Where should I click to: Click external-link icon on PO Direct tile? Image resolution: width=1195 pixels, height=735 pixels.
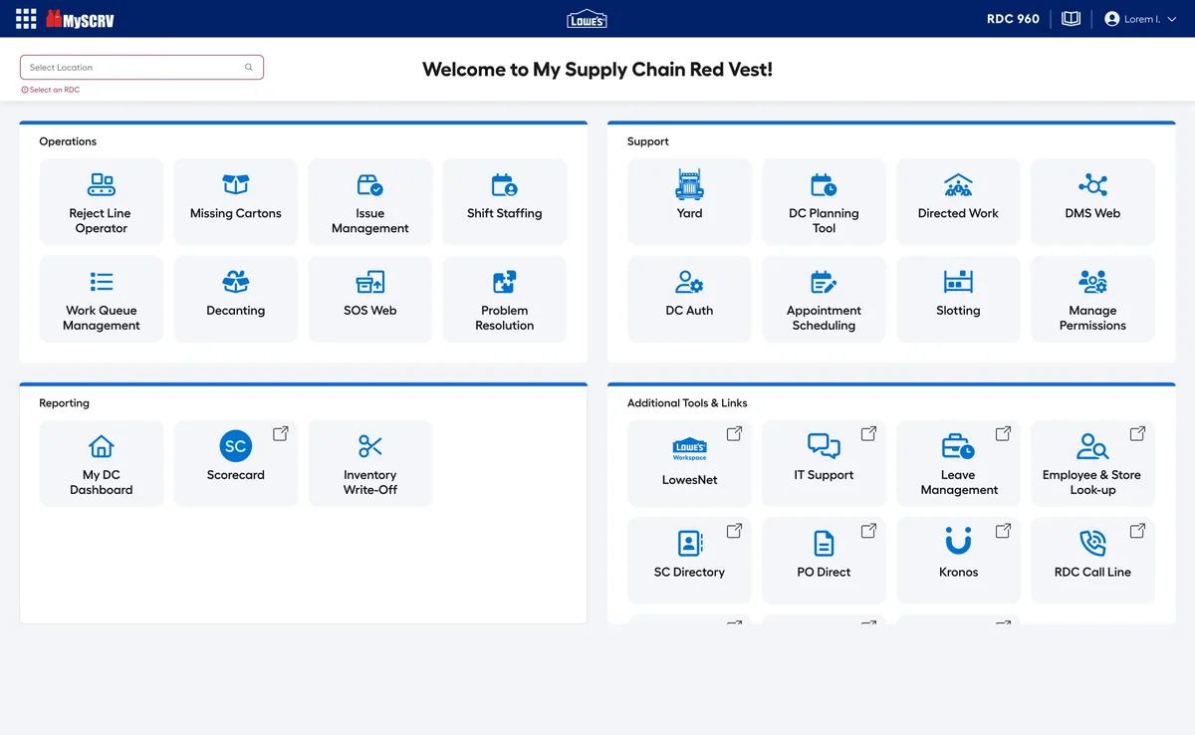[x=868, y=531]
